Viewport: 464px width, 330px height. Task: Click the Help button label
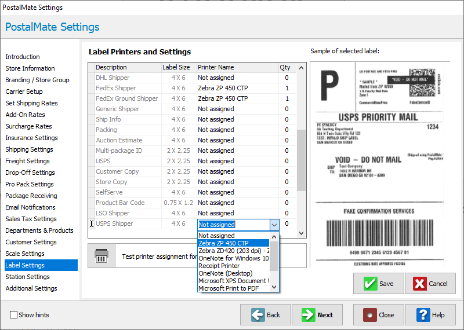tap(438, 315)
